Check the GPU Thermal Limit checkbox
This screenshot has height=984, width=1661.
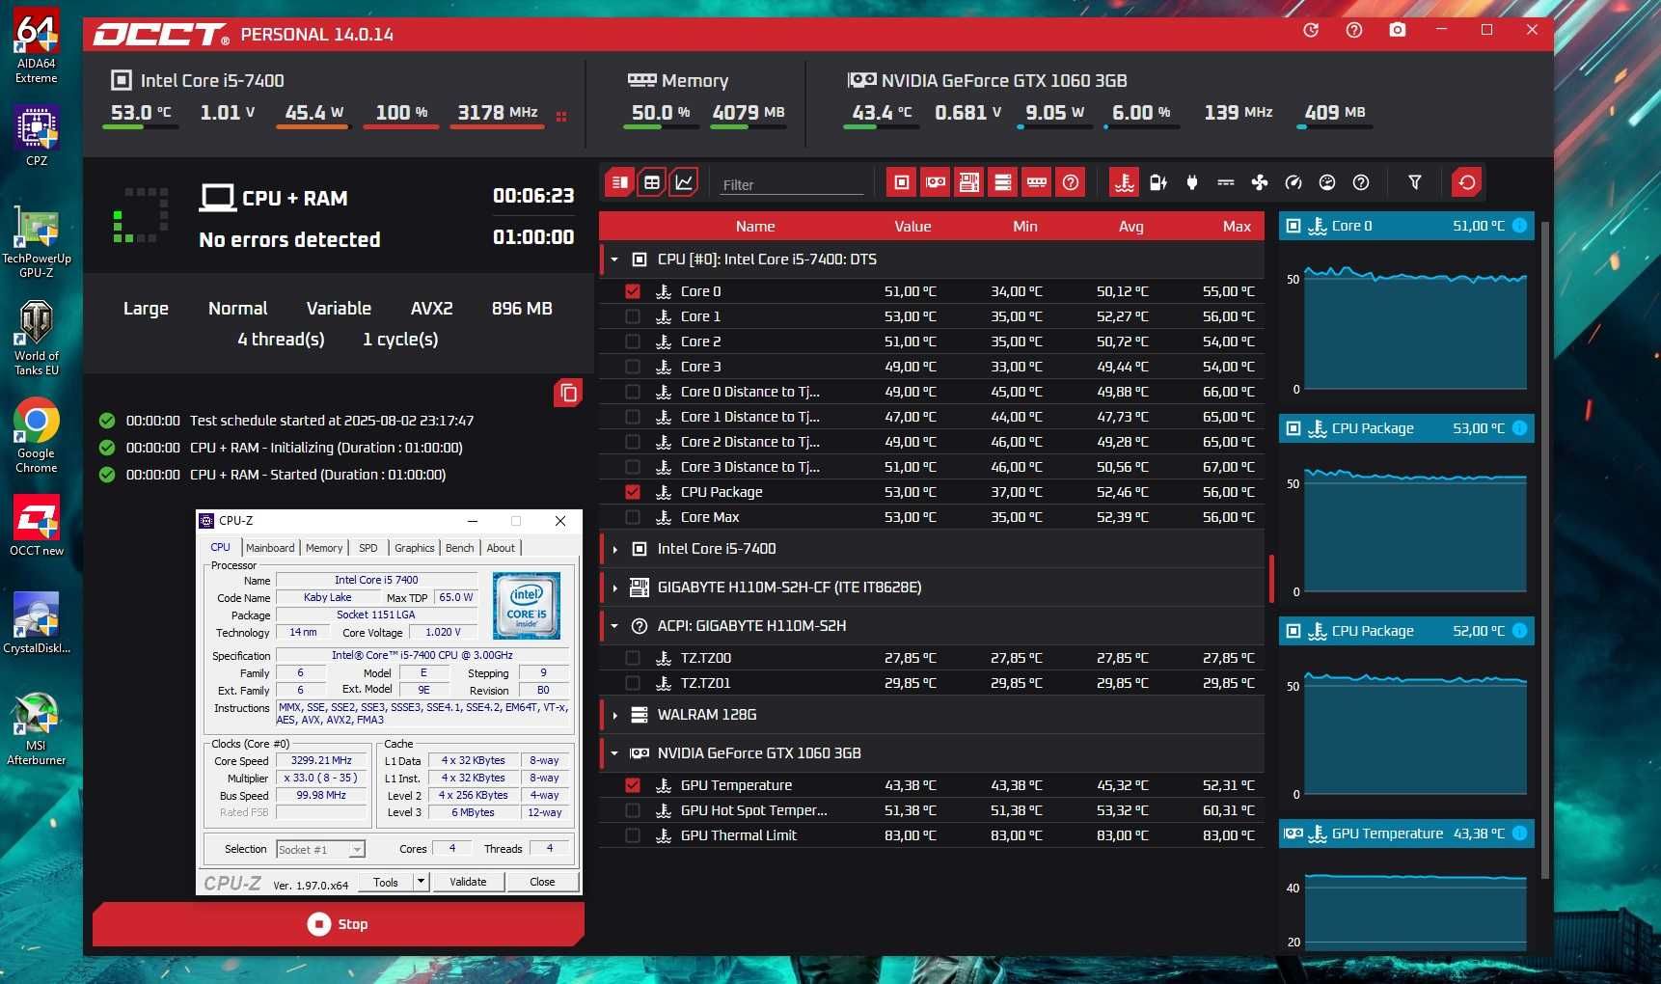pos(633,835)
